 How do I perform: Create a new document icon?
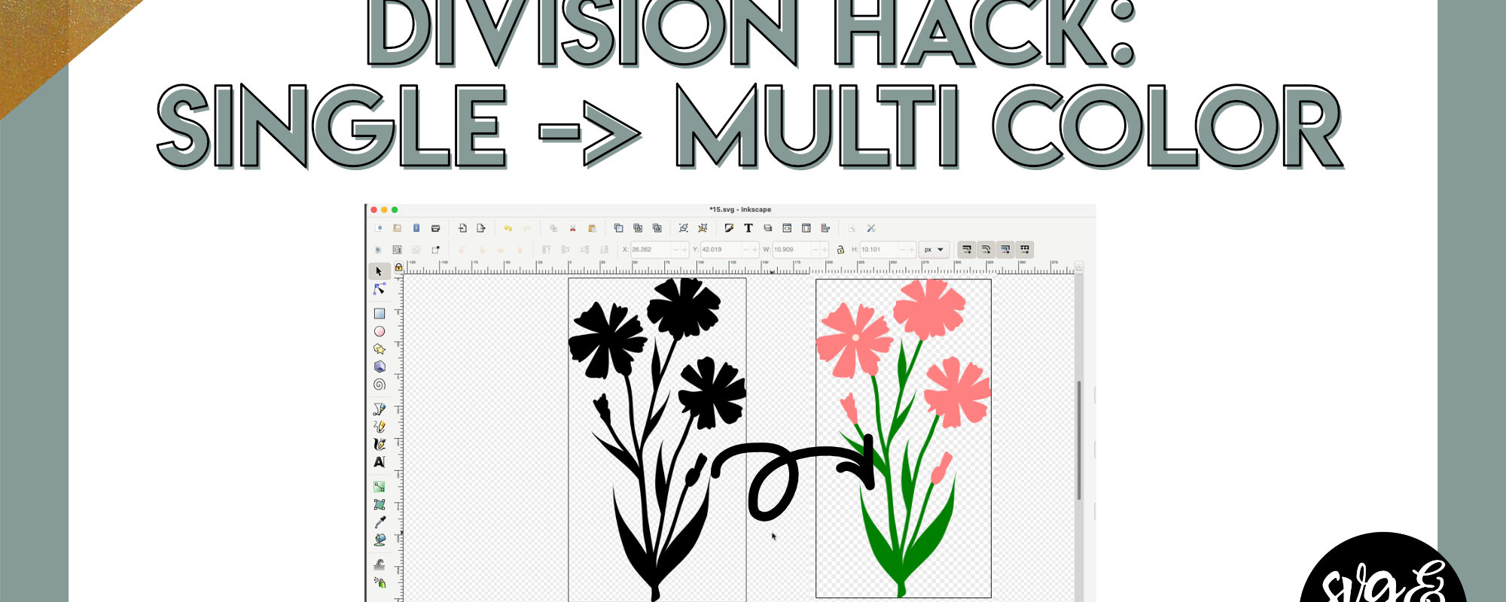coord(379,228)
